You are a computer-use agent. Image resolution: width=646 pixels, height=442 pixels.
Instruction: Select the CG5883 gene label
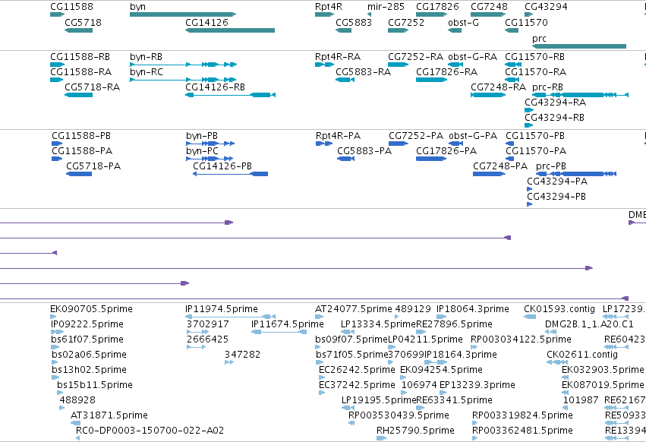click(x=354, y=22)
